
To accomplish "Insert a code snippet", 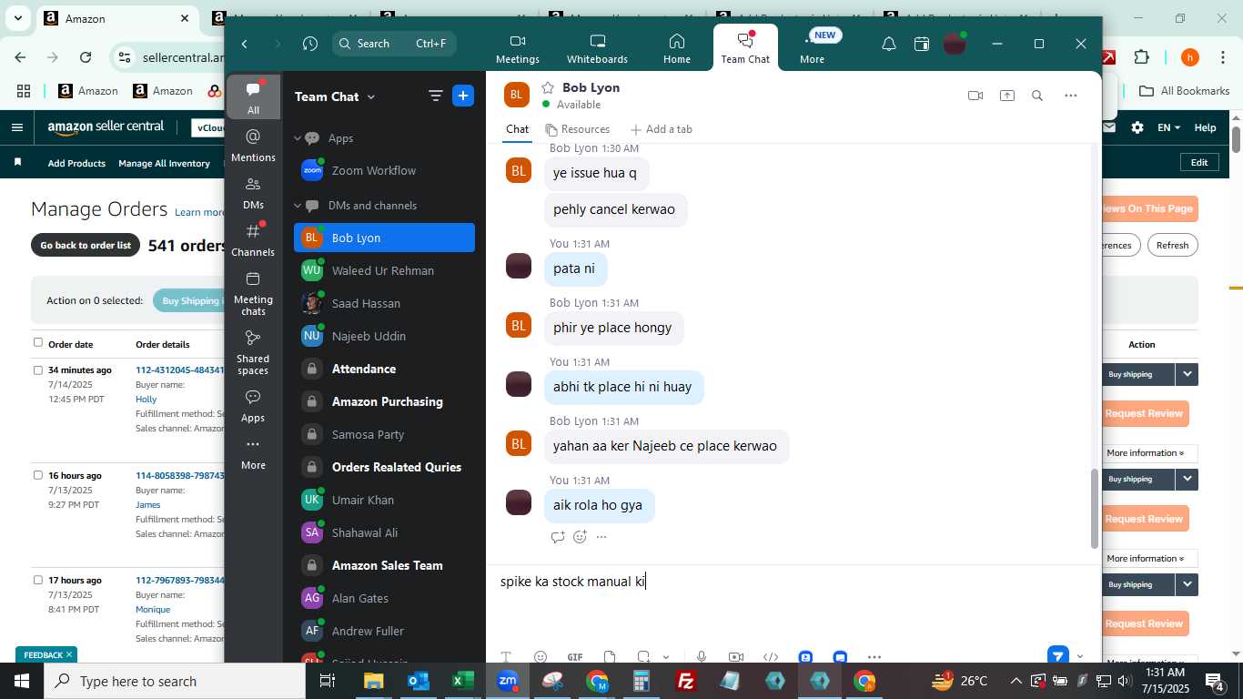I will tap(771, 657).
